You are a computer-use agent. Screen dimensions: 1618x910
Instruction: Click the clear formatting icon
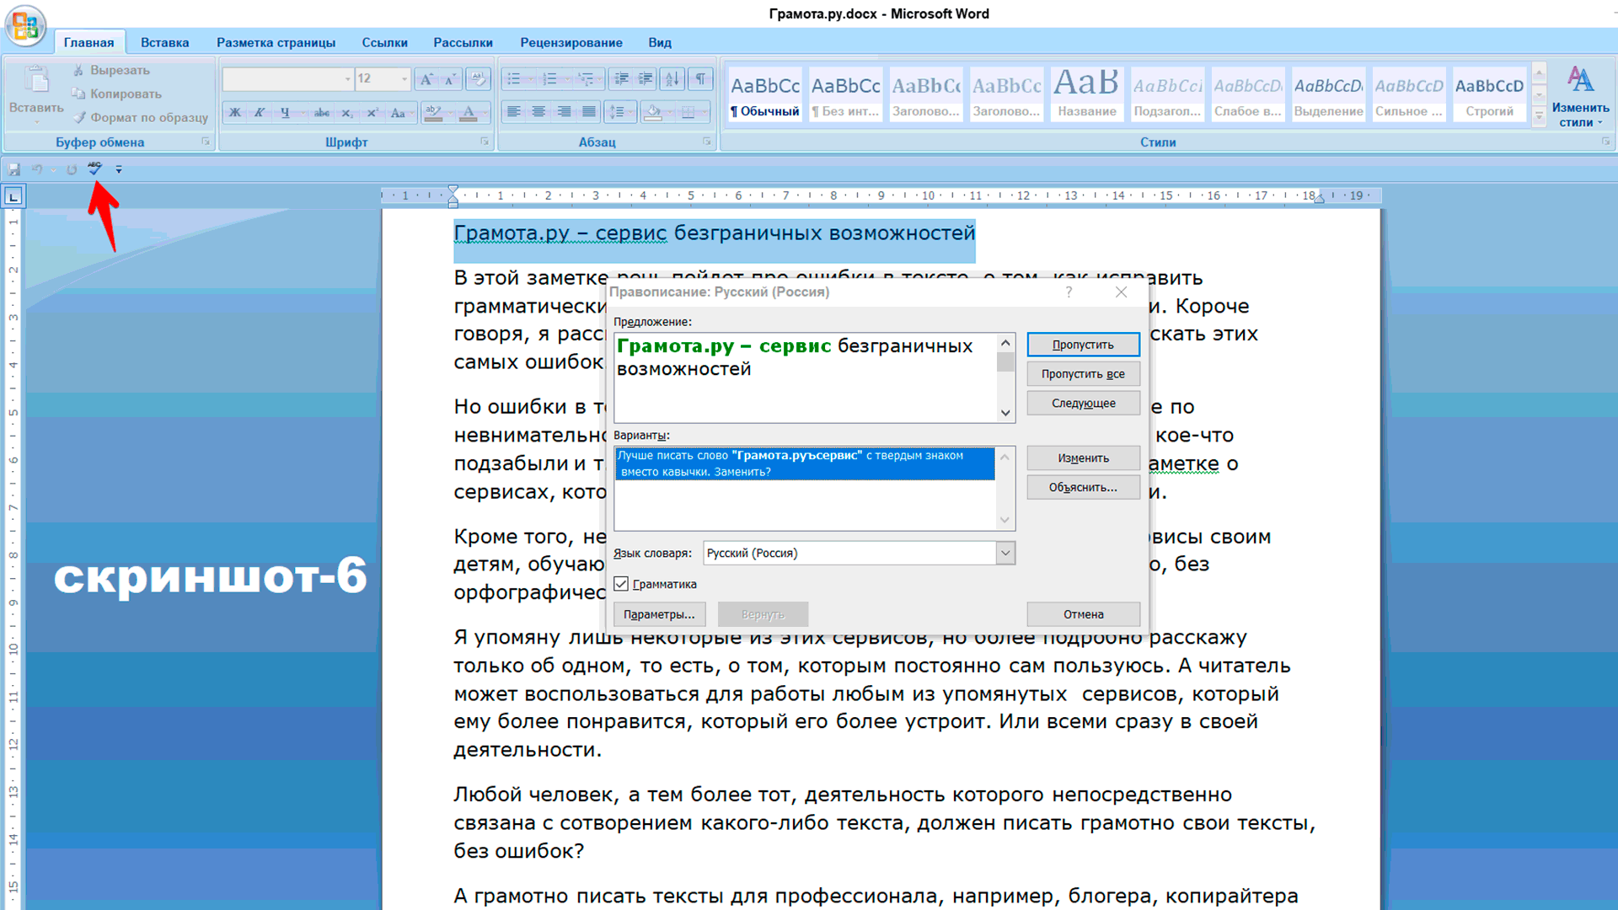coord(478,79)
